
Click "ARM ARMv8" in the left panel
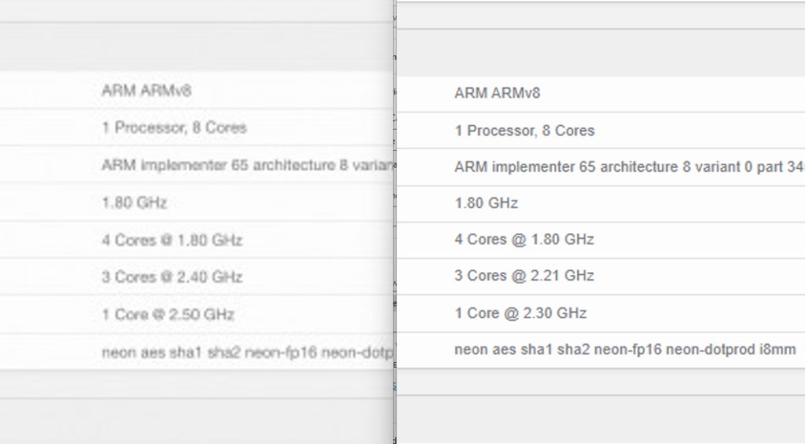click(146, 90)
